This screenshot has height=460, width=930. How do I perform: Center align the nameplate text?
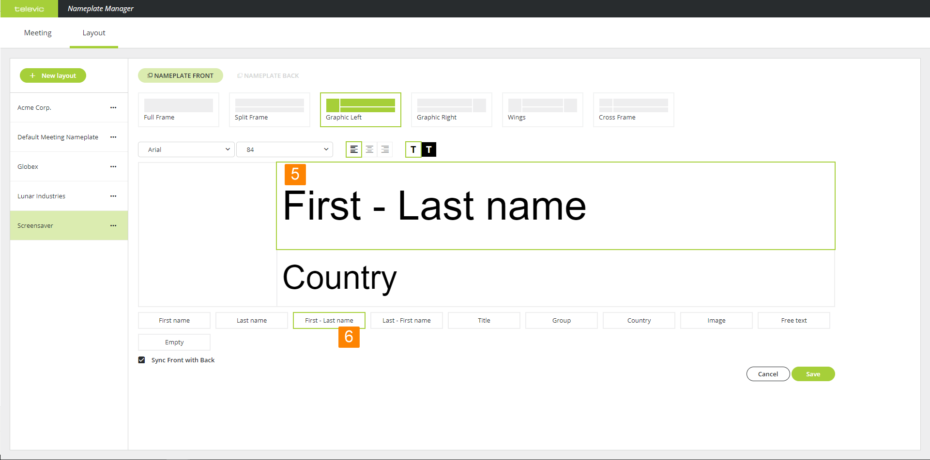point(369,149)
